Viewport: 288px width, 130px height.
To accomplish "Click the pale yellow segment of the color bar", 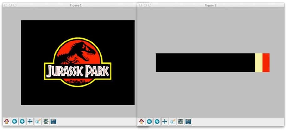I will (x=258, y=63).
